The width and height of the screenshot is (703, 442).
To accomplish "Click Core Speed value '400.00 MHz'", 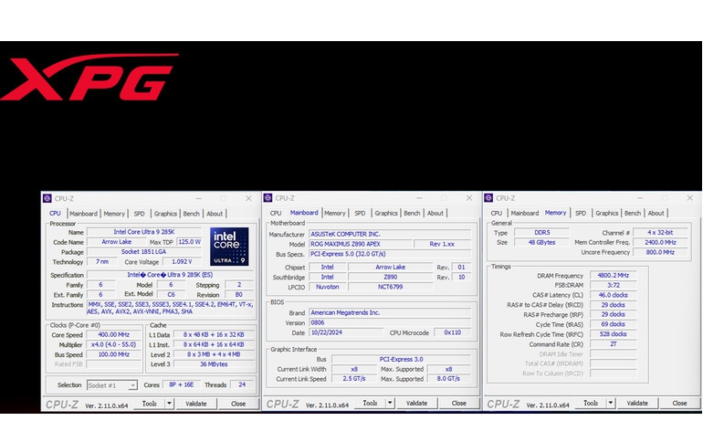I will [113, 335].
